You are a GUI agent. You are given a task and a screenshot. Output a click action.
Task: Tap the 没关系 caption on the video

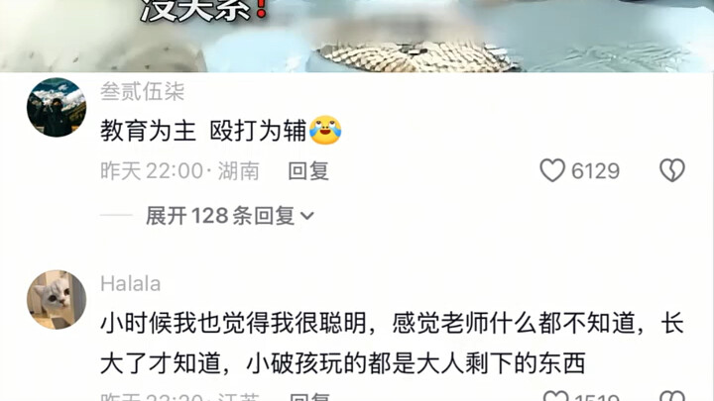click(204, 11)
